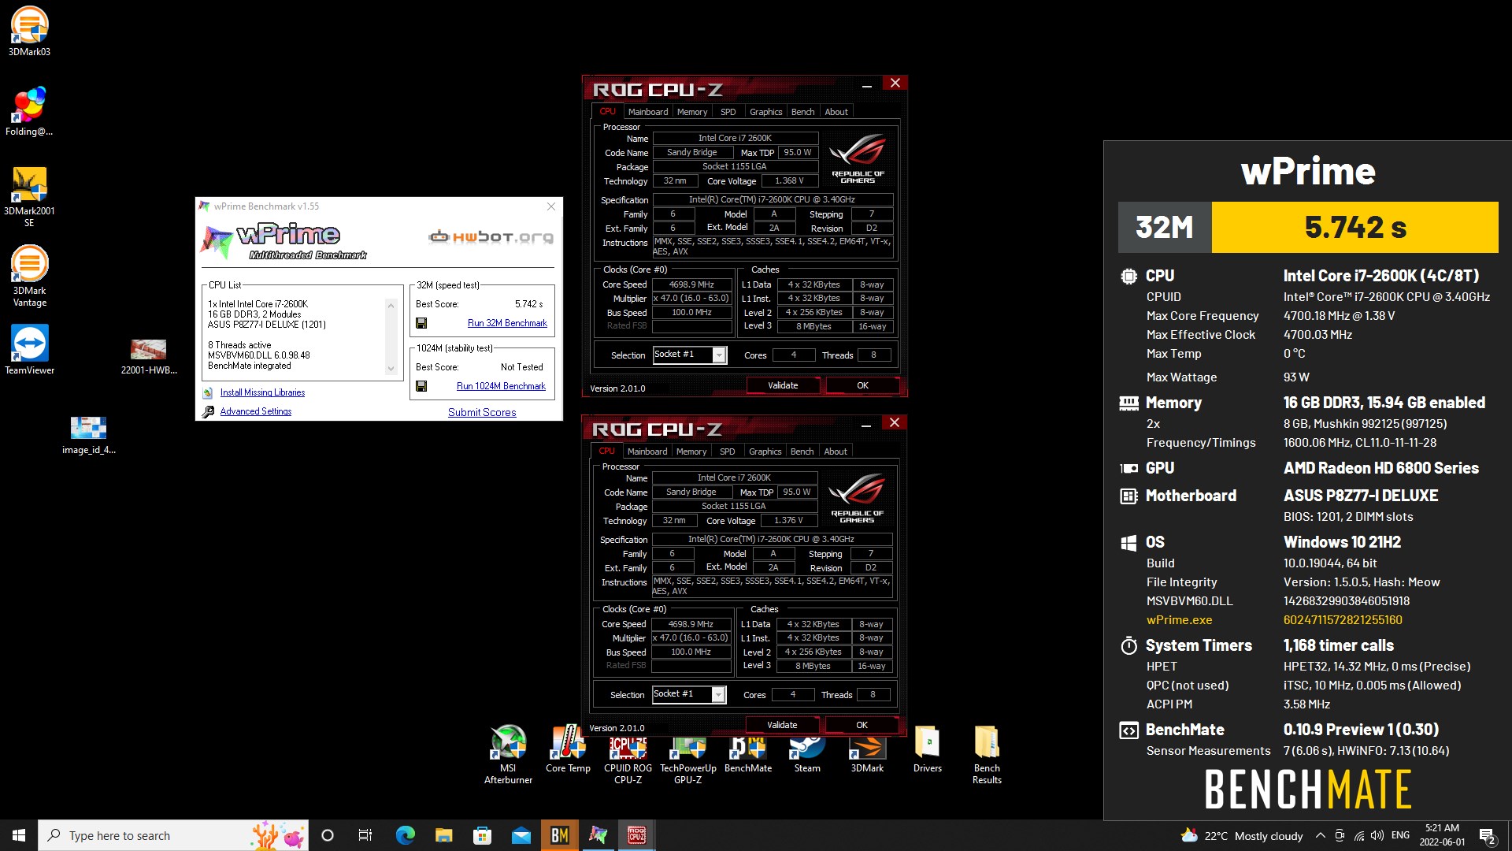The image size is (1512, 851).
Task: Launch 3DMark2001 SE desktop shortcut
Action: pyautogui.click(x=29, y=196)
